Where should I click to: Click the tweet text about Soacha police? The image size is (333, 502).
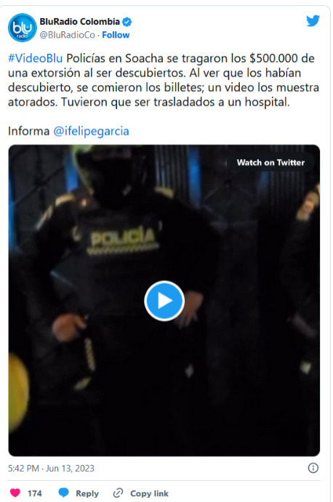(x=164, y=80)
